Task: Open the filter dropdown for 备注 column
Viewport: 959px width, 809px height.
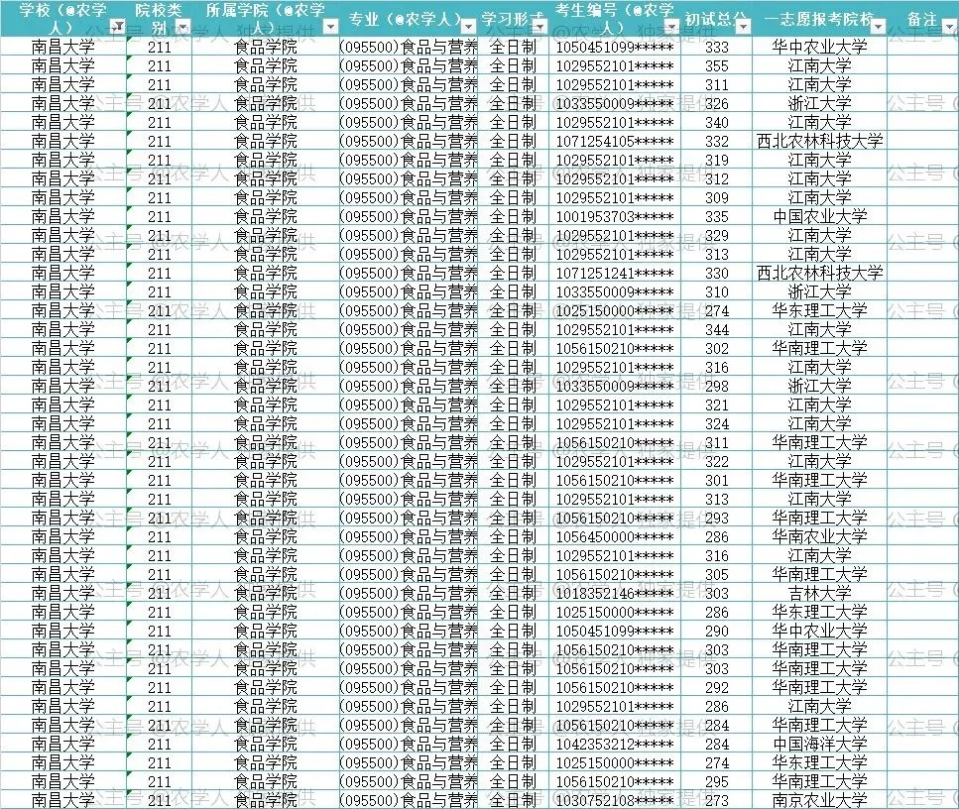Action: tap(950, 27)
